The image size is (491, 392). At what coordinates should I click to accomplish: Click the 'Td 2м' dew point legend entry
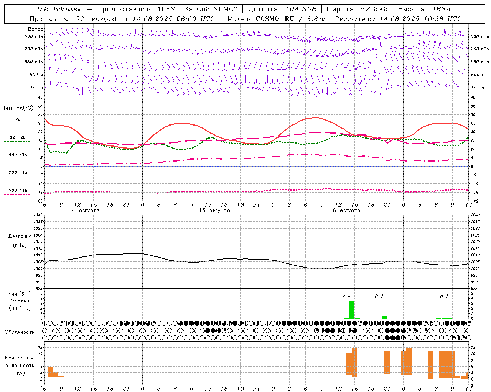(x=18, y=137)
